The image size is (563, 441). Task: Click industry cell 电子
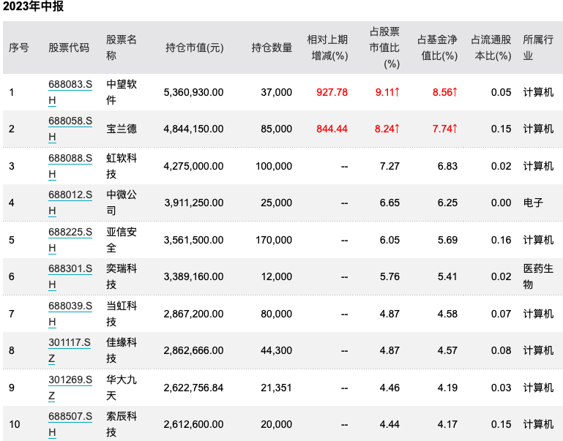(533, 203)
